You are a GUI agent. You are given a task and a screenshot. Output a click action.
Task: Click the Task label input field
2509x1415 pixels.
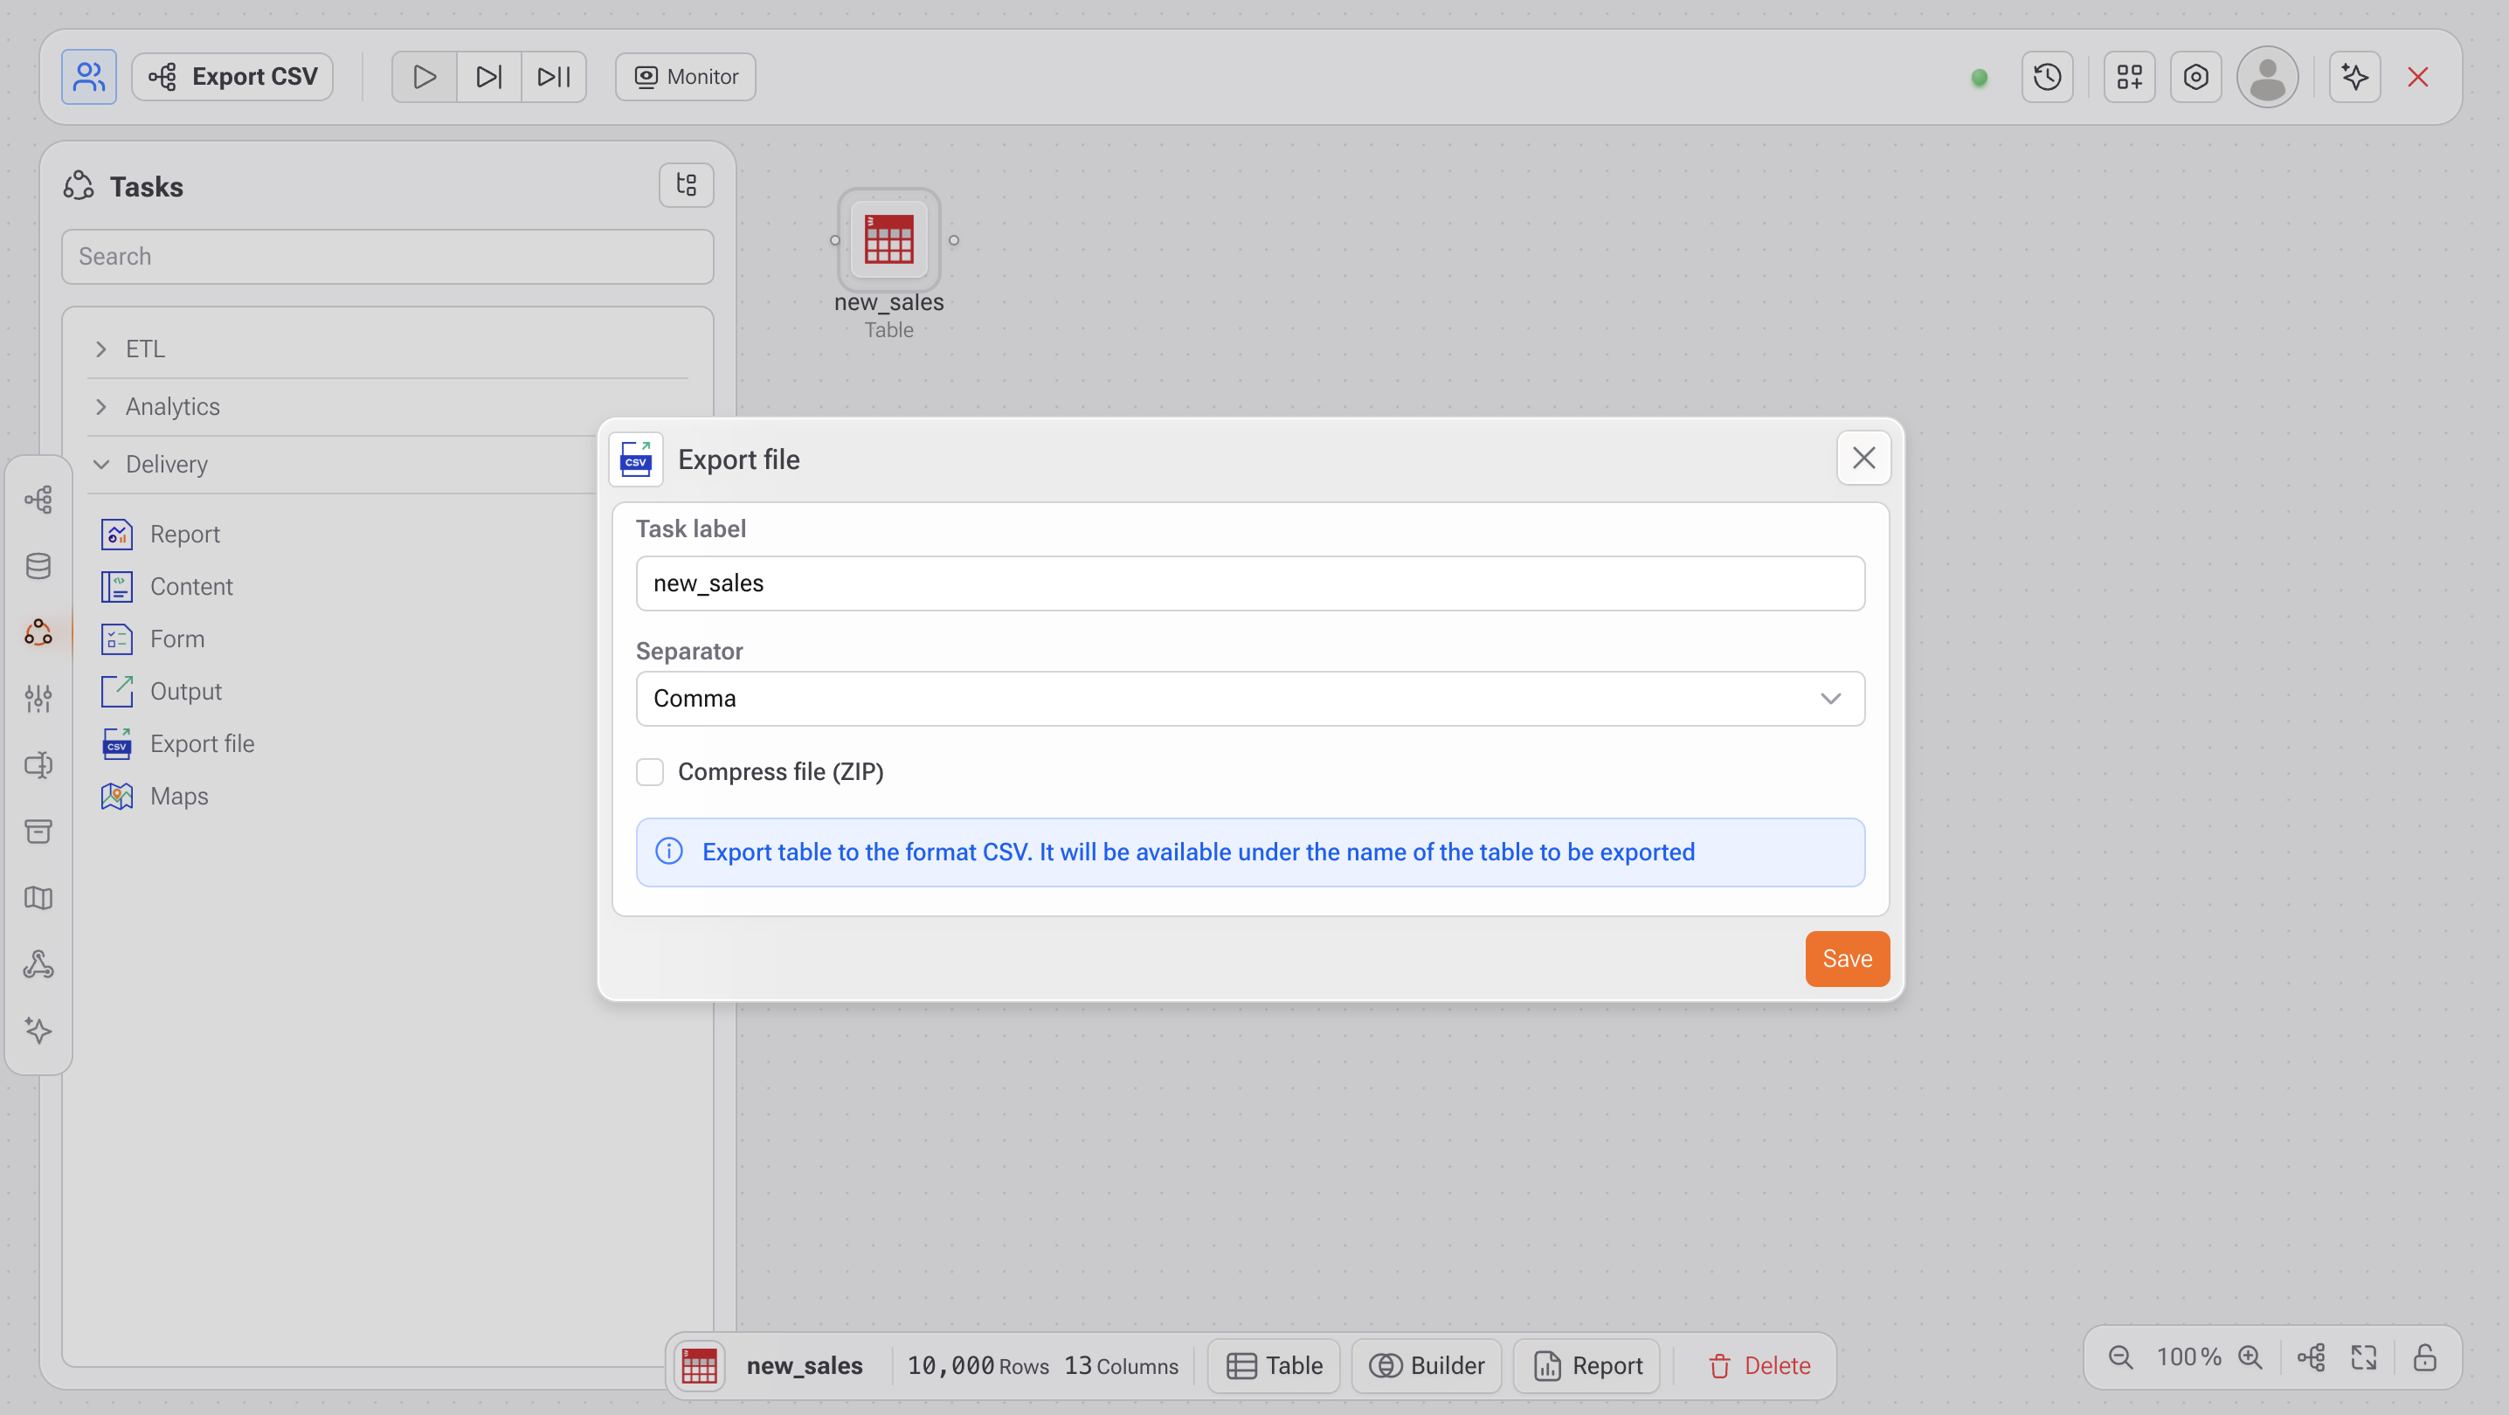click(1249, 583)
